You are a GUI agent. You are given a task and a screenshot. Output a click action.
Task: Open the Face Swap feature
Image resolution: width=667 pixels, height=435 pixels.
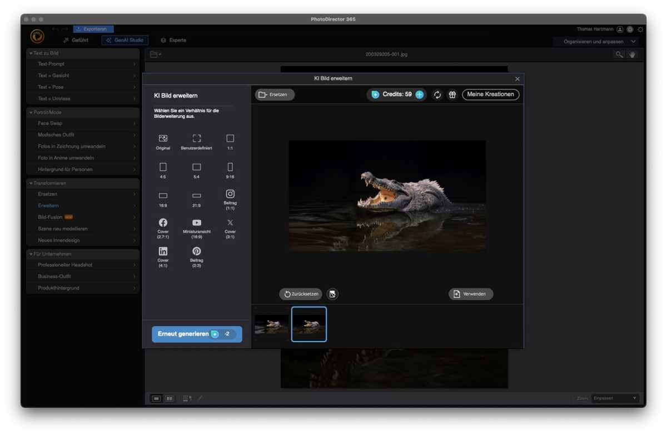[83, 123]
